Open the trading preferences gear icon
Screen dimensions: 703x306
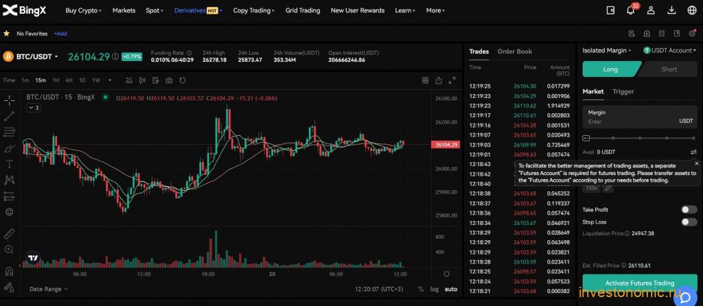692,33
